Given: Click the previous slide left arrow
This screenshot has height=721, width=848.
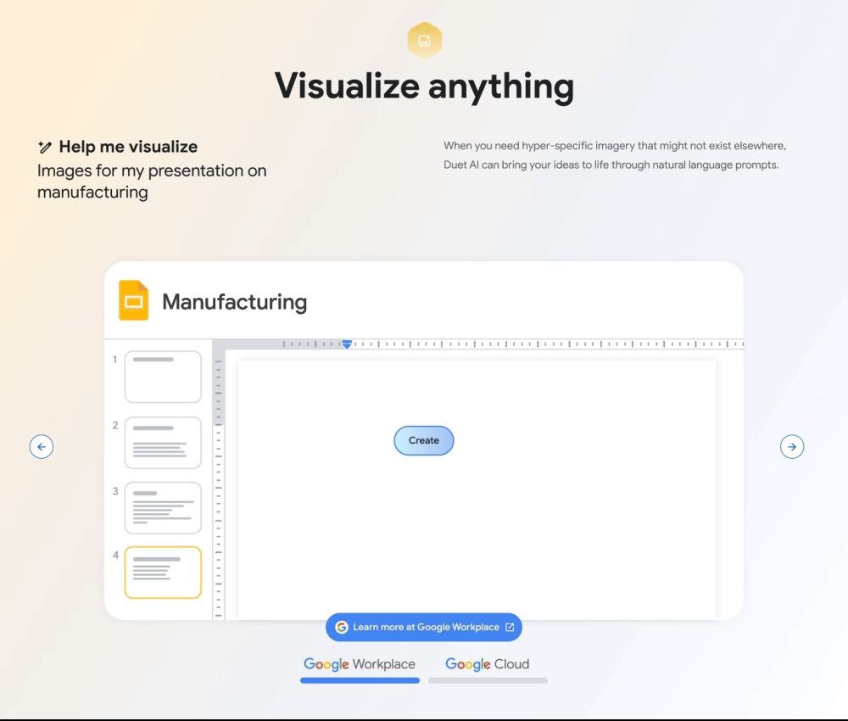Looking at the screenshot, I should click(41, 447).
